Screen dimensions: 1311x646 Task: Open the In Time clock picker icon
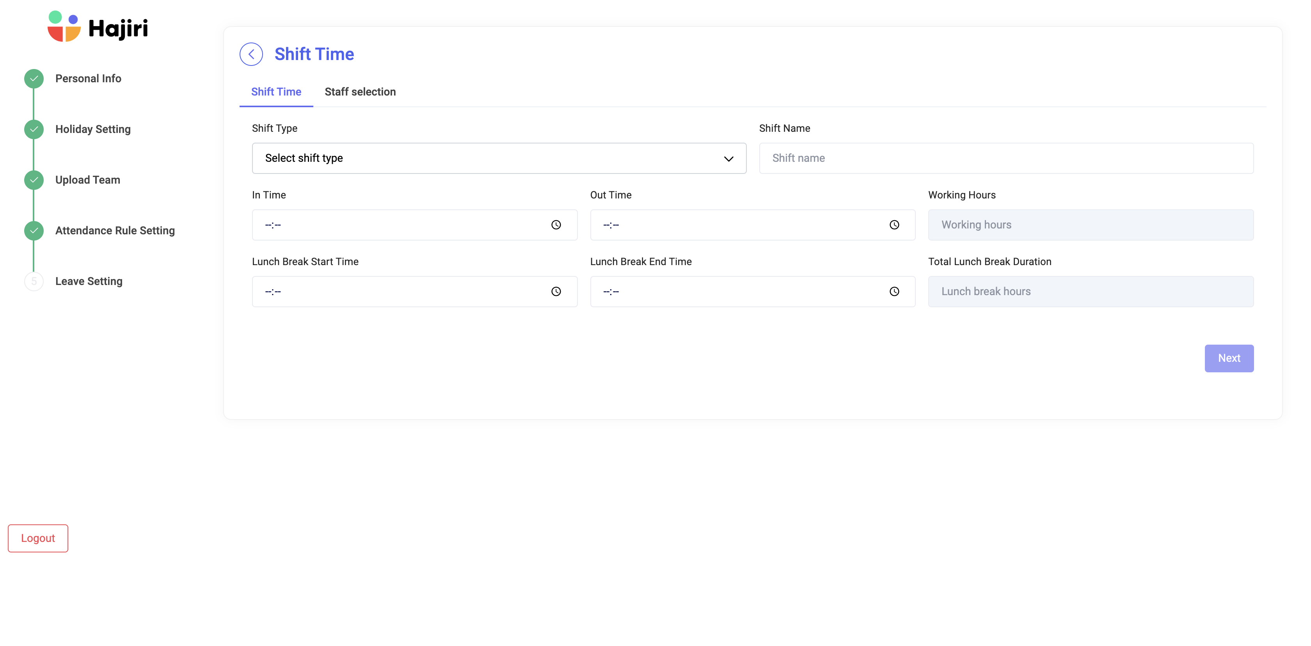(556, 225)
